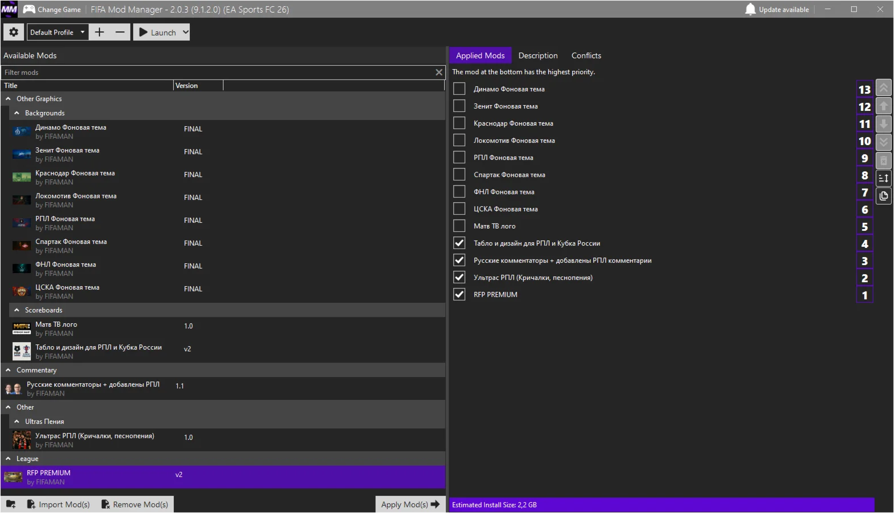The height and width of the screenshot is (513, 894).
Task: Click the Filter mods search field
Action: tap(217, 73)
